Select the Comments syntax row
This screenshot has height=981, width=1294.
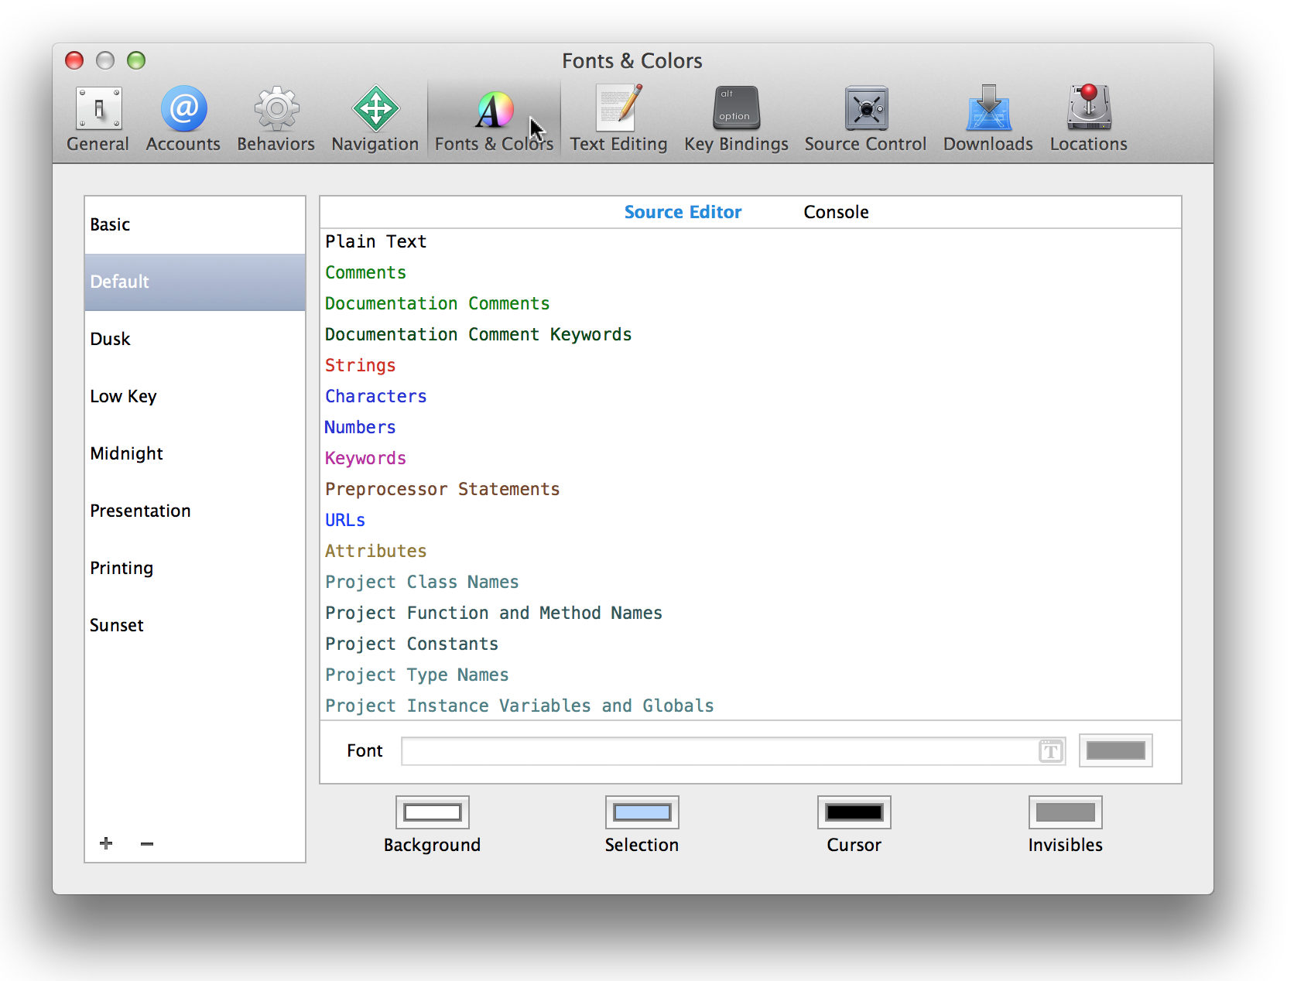[751, 272]
